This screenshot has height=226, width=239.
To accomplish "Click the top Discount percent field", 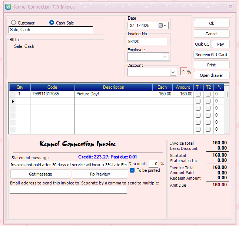I will [x=183, y=72].
